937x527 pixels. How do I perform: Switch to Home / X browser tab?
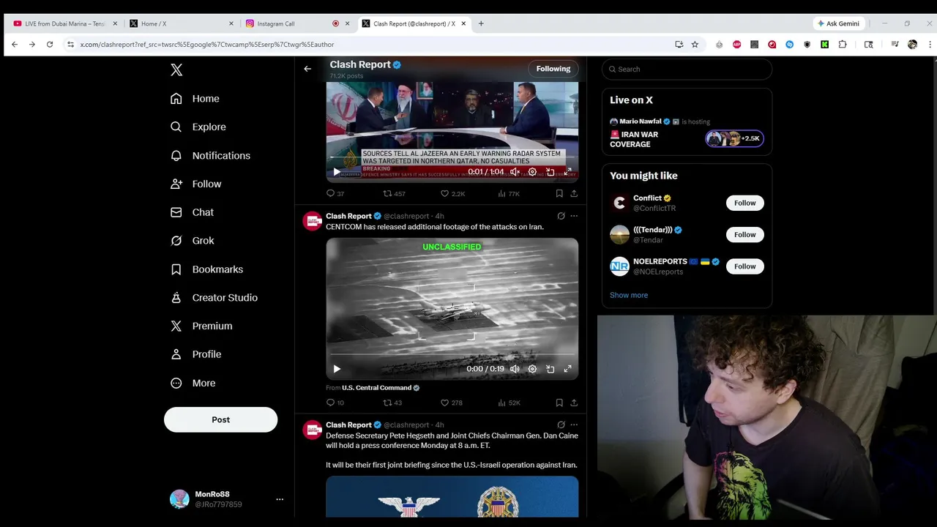coord(182,23)
